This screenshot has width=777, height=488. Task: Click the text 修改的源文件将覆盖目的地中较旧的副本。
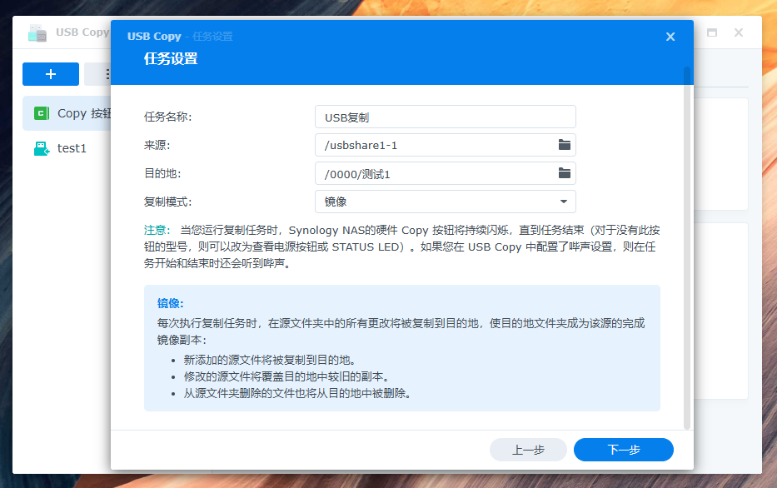coord(286,376)
